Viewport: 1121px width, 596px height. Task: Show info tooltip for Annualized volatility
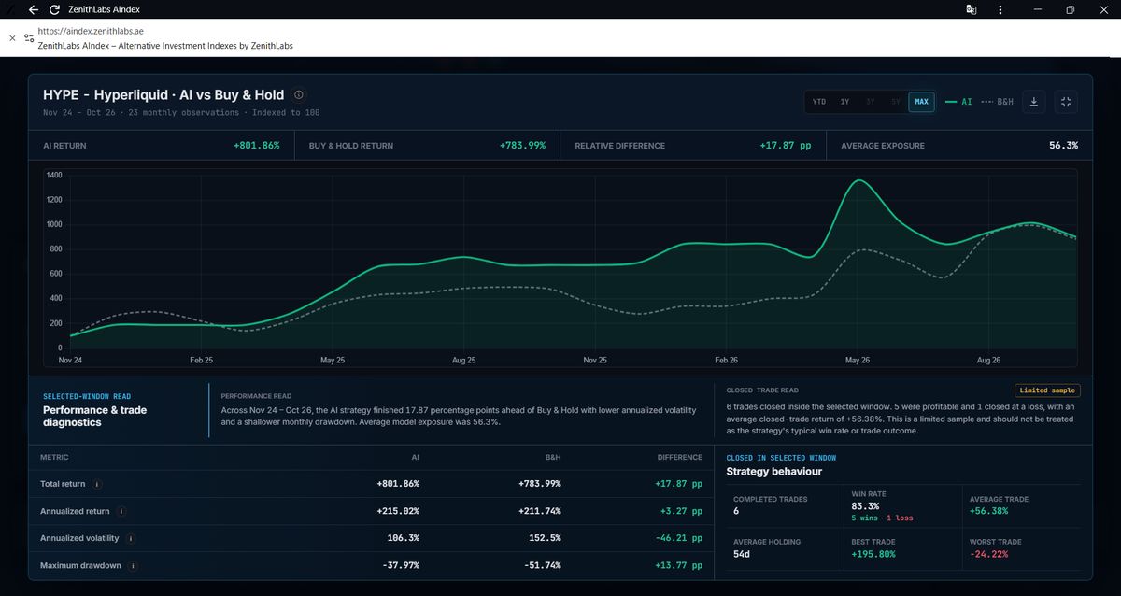(x=131, y=538)
